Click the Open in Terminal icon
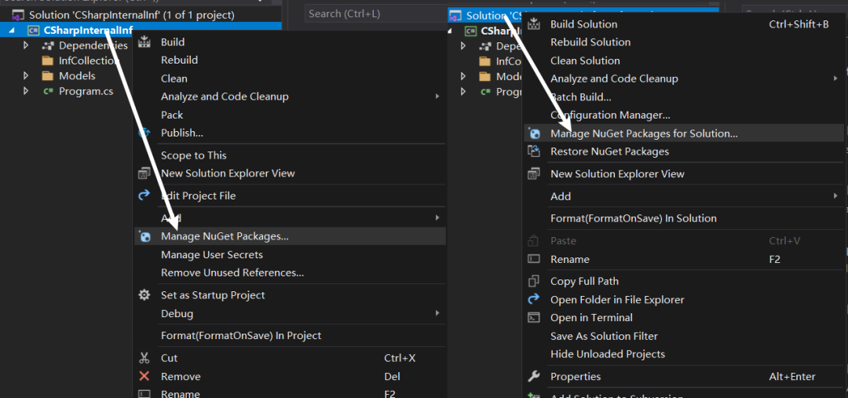848x398 pixels. coord(534,317)
